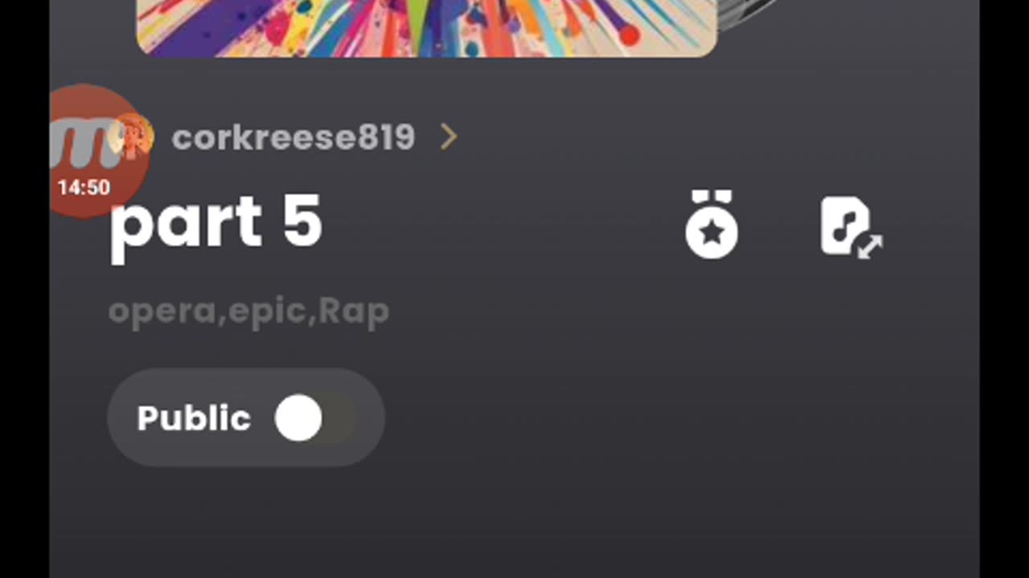This screenshot has width=1029, height=578.
Task: Click the vinyl record edge beside cover
Action: 744,14
